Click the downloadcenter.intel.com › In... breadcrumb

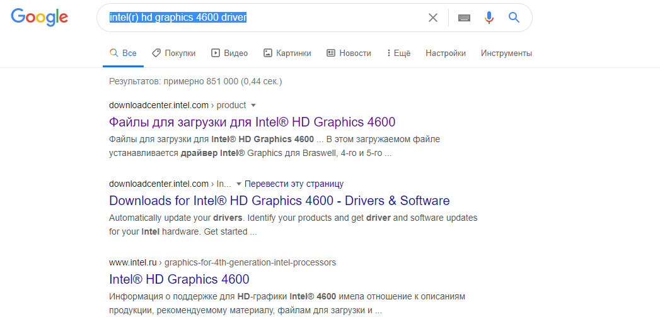pos(170,184)
